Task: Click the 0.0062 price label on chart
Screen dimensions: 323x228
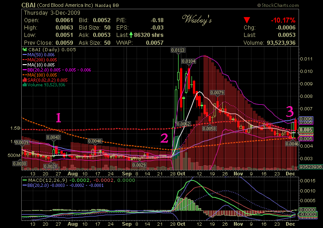Action: (x=183, y=124)
